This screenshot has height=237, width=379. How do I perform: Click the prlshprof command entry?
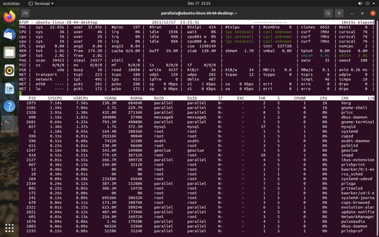pos(352,231)
